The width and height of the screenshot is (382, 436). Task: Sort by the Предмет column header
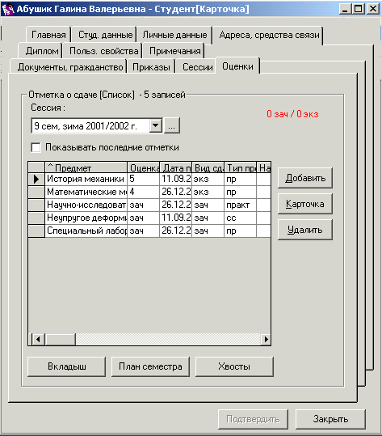click(86, 167)
